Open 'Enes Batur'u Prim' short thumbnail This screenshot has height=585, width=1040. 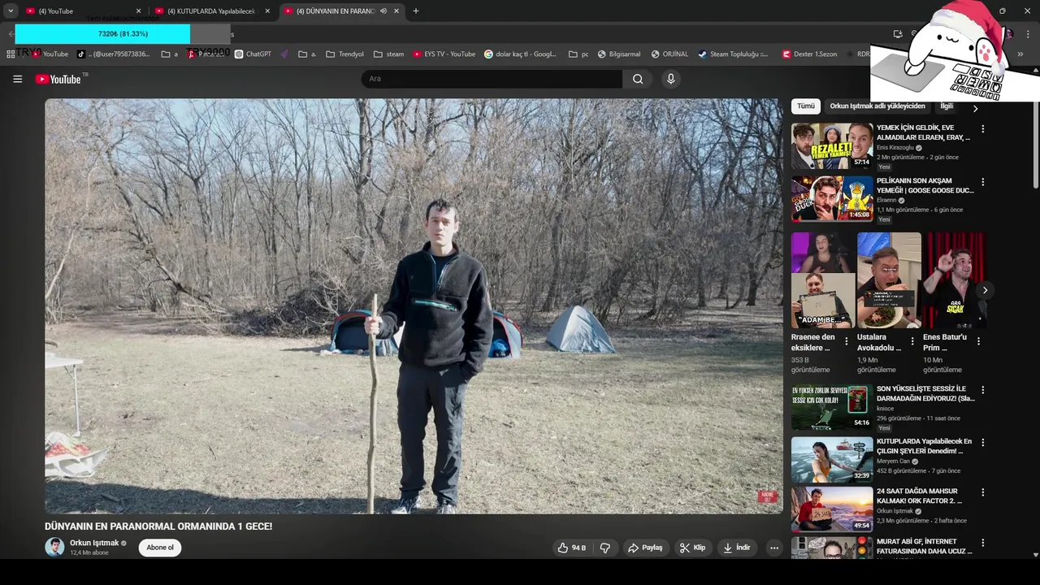955,280
